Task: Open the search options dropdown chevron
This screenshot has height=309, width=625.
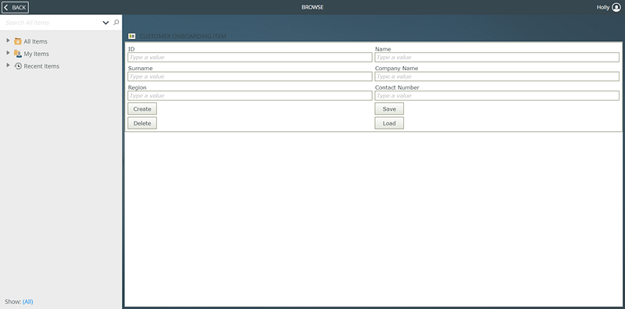Action: [x=105, y=23]
